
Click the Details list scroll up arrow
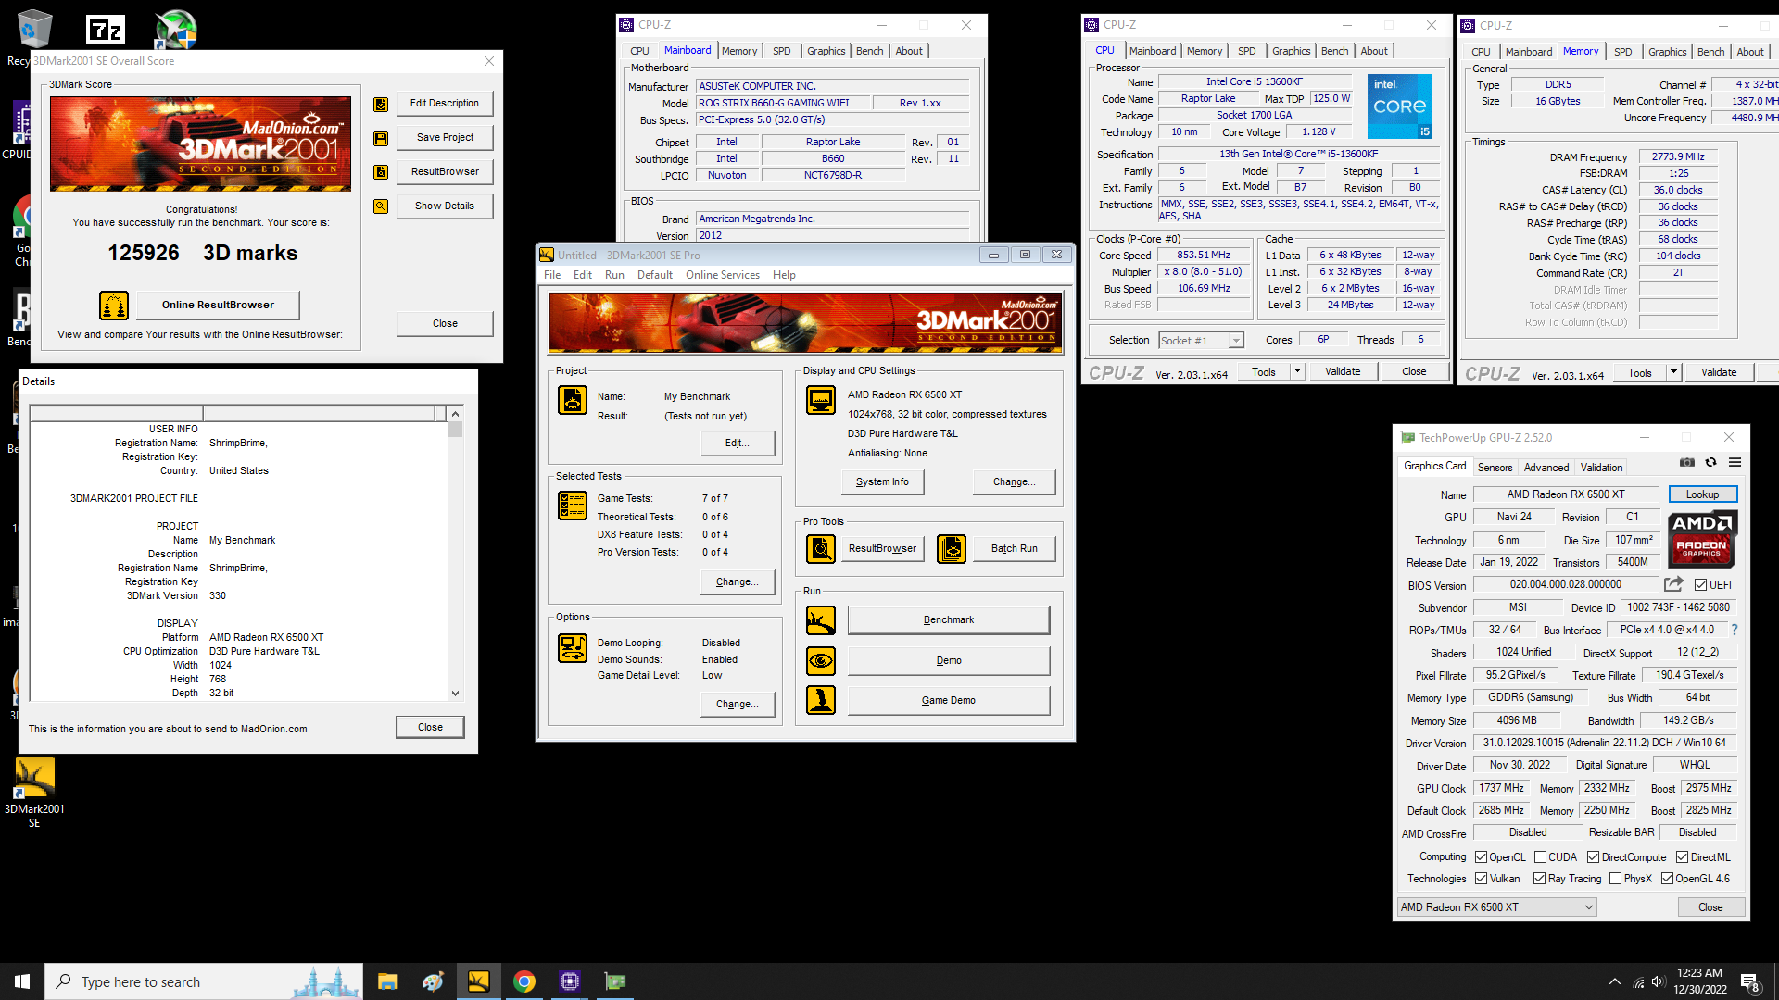click(455, 414)
